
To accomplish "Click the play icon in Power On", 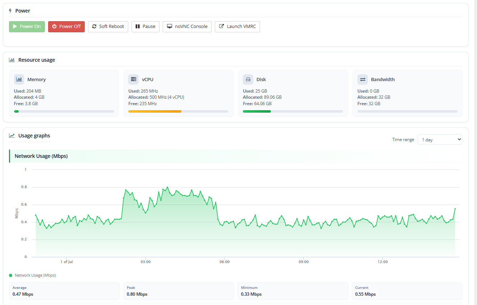I will 15,27.
